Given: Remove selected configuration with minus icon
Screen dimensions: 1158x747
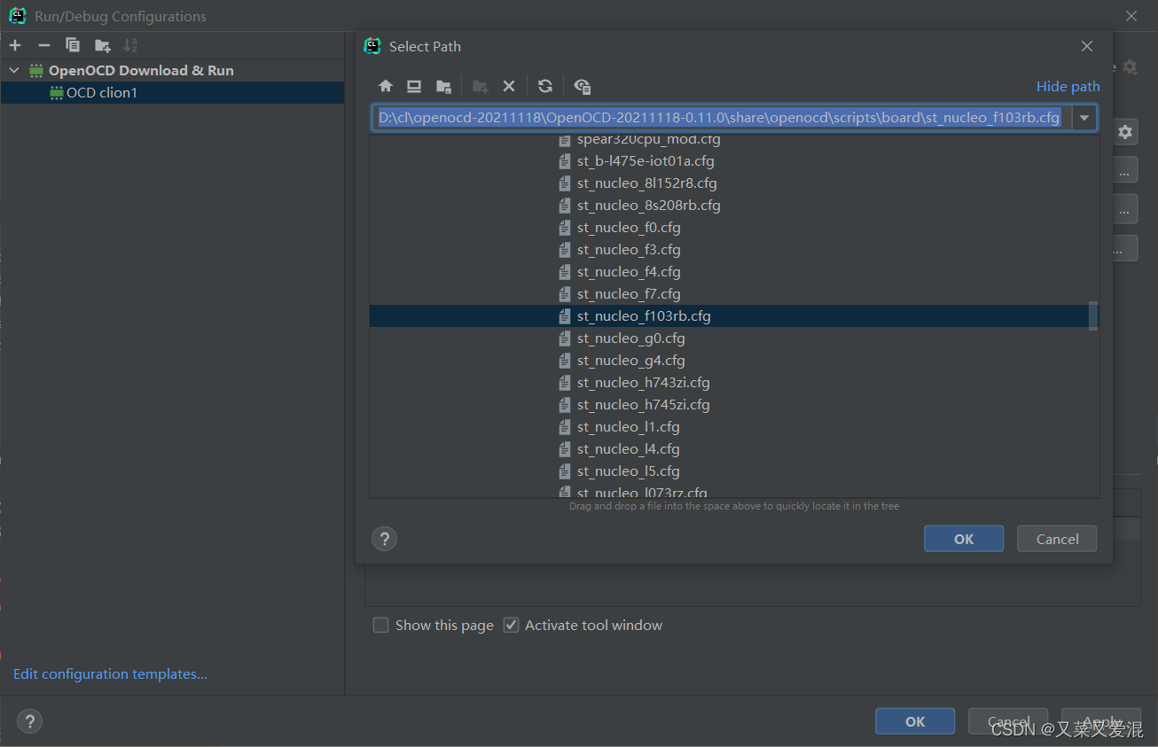Looking at the screenshot, I should click(43, 45).
